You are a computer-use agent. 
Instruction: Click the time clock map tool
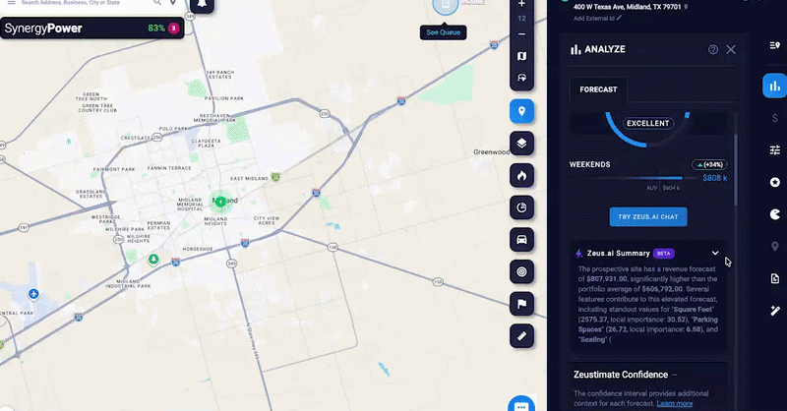(521, 207)
